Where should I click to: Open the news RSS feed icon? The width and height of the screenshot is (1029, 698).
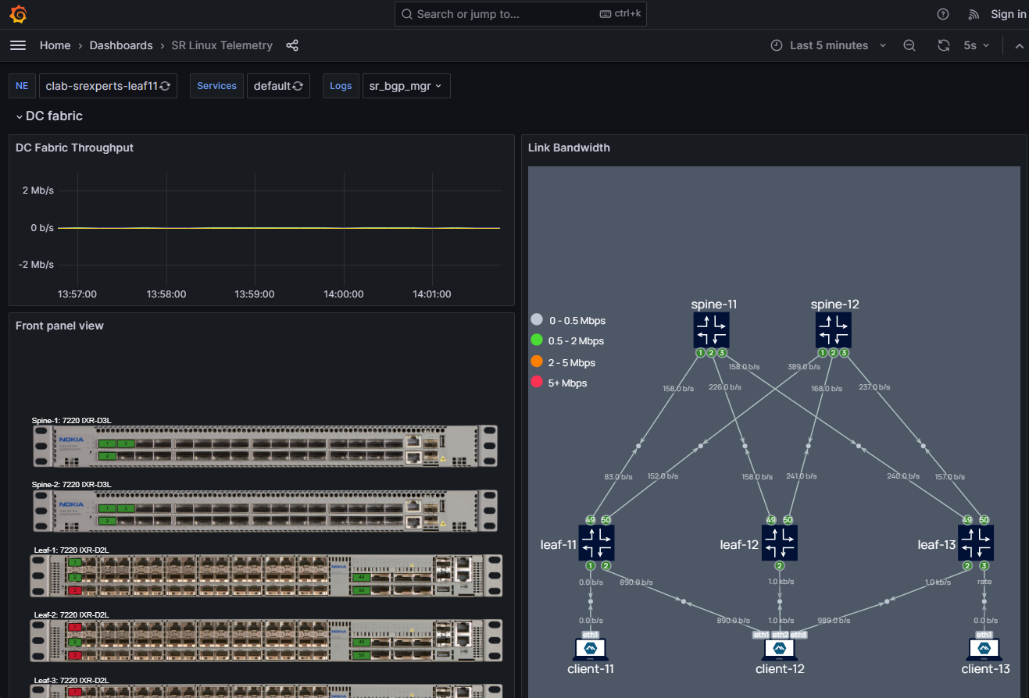pos(974,14)
